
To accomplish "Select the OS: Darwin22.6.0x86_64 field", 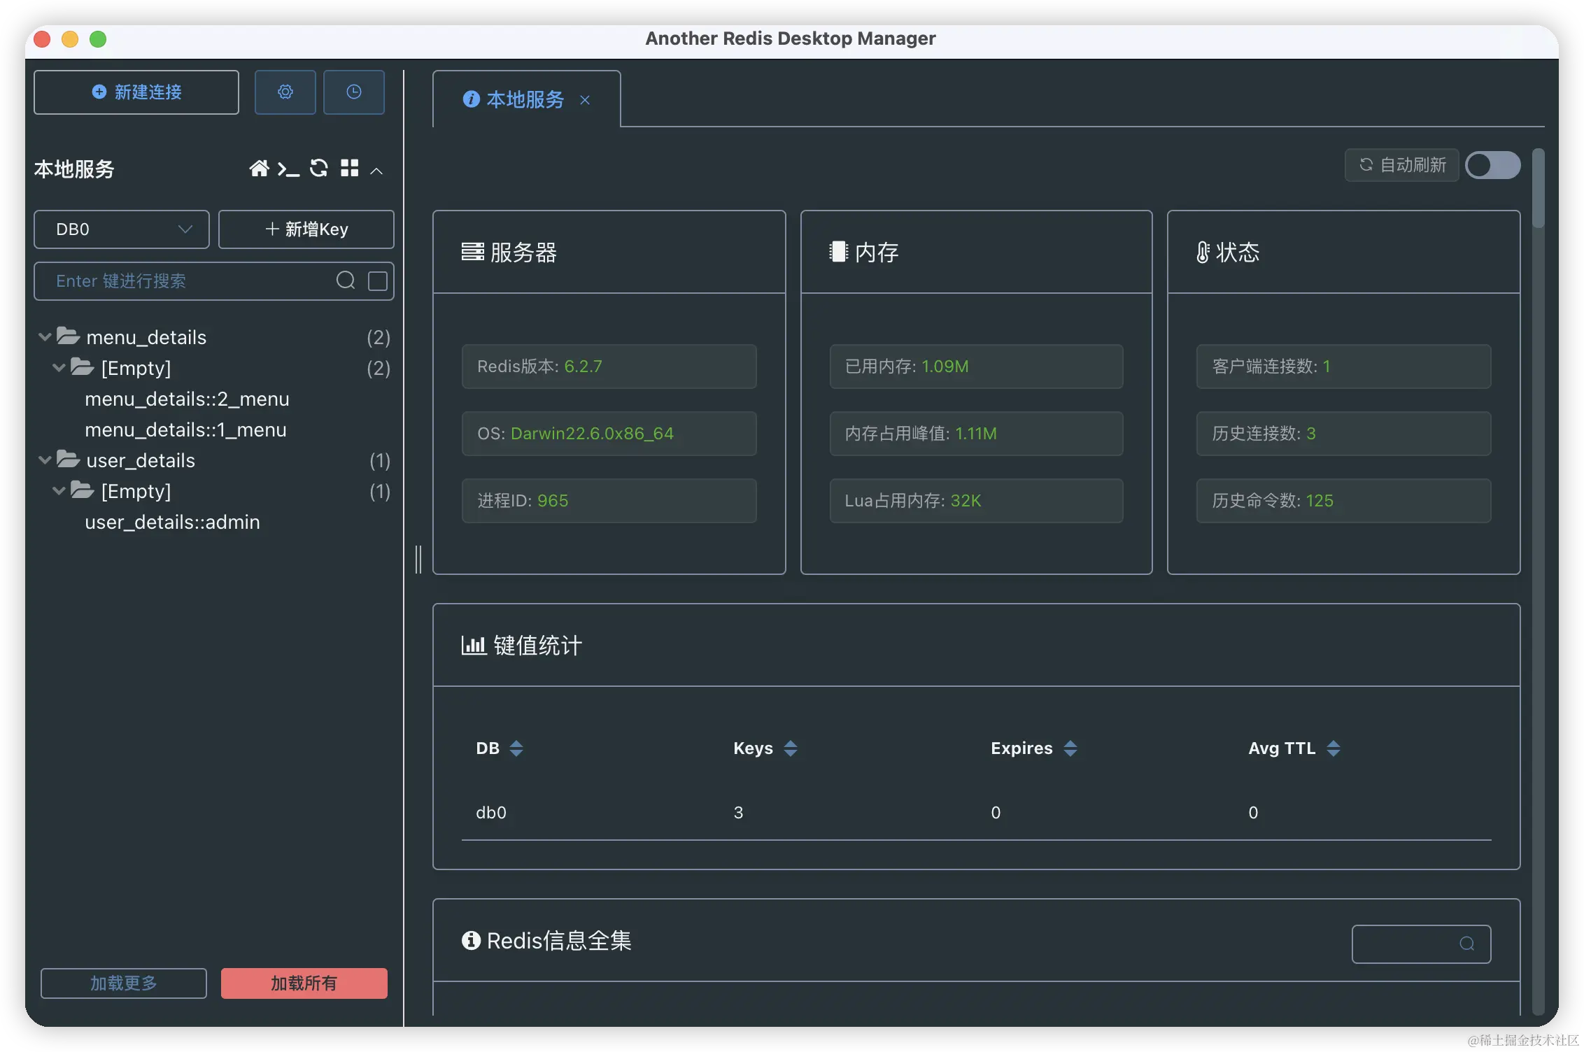I will coord(609,433).
